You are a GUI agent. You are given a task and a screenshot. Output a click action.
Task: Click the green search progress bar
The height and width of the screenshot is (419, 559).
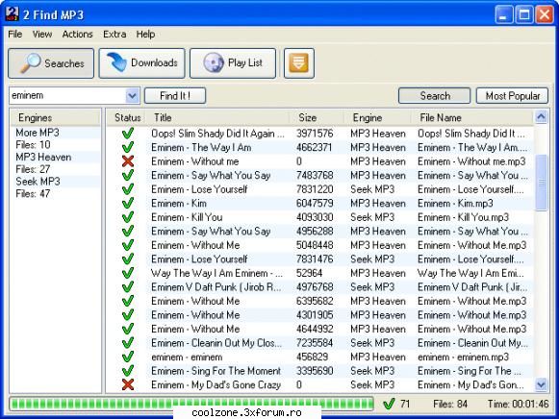tap(191, 404)
